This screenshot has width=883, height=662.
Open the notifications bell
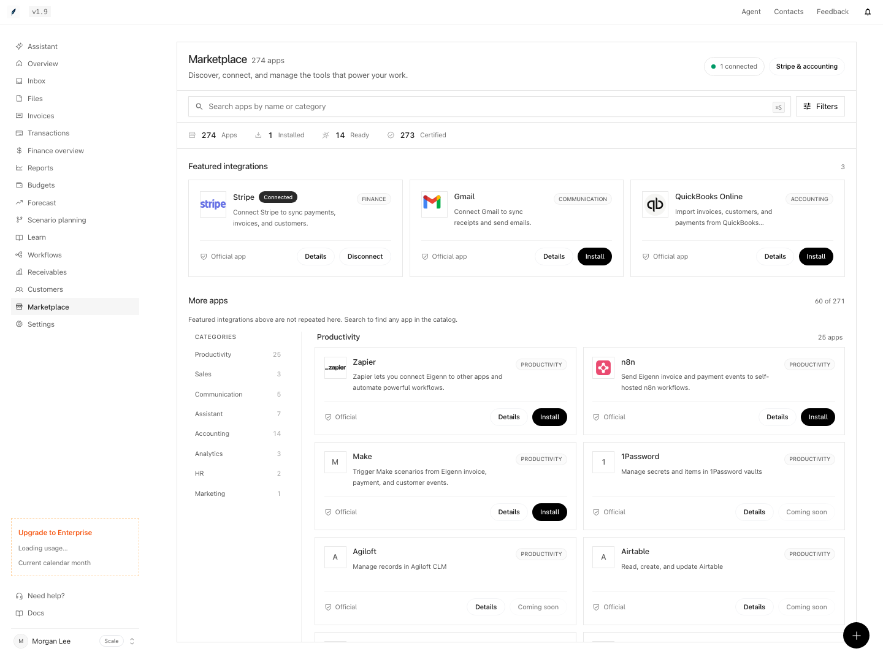point(868,12)
